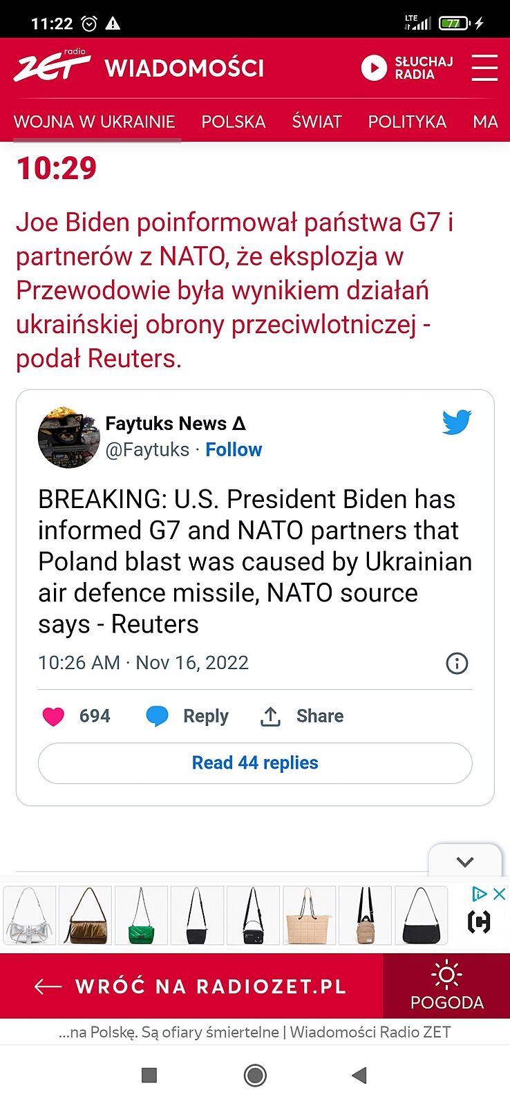Read 44 replies button
This screenshot has height=1106, width=510.
pyautogui.click(x=255, y=763)
